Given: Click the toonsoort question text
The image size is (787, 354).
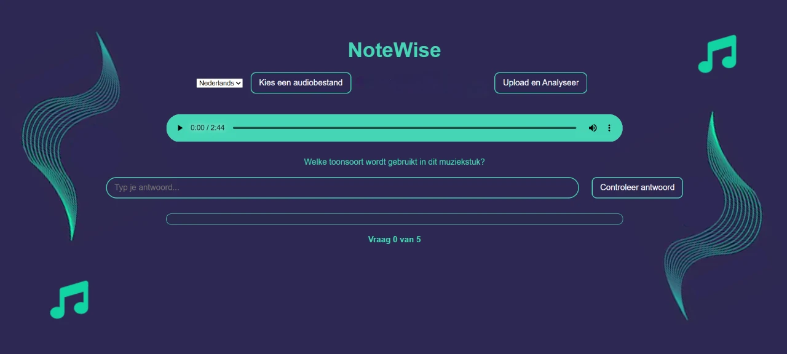Looking at the screenshot, I should tap(394, 162).
